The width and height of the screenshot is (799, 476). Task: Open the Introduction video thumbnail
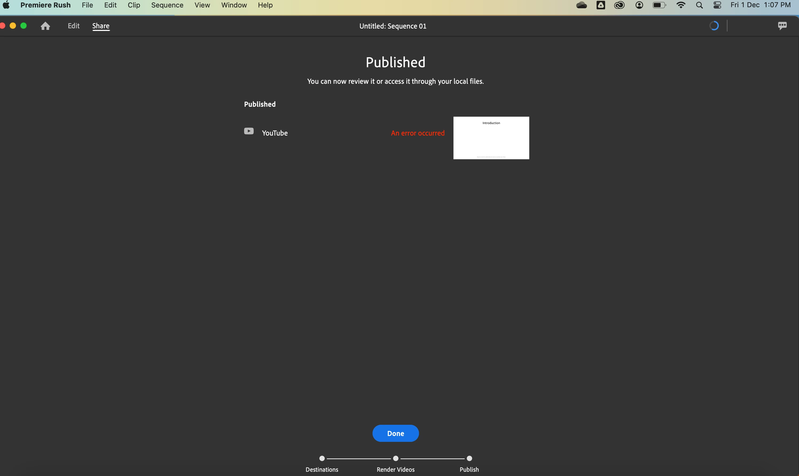[x=491, y=138]
